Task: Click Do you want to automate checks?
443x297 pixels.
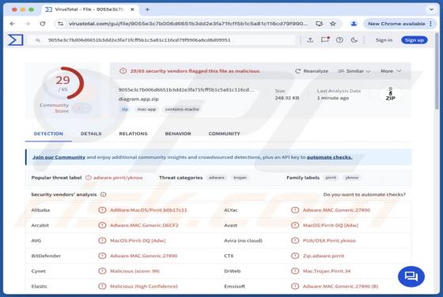Action: coord(365,194)
